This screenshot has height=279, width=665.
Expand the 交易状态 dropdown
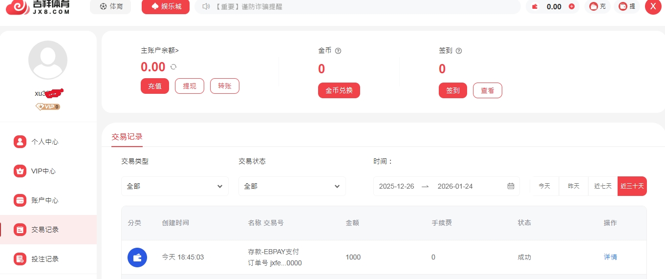(292, 186)
